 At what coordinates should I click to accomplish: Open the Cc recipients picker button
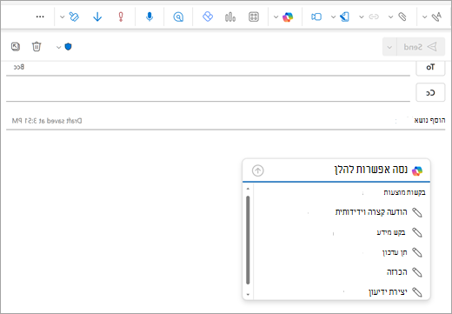click(430, 92)
